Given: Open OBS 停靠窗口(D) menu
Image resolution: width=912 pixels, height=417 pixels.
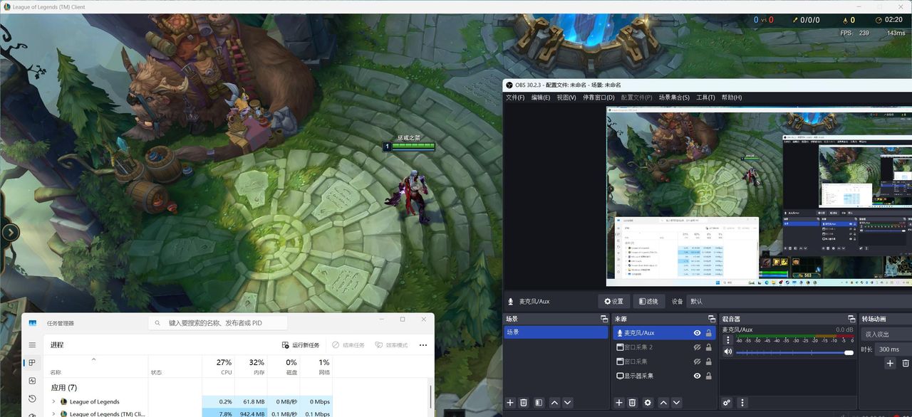Looking at the screenshot, I should [x=598, y=97].
